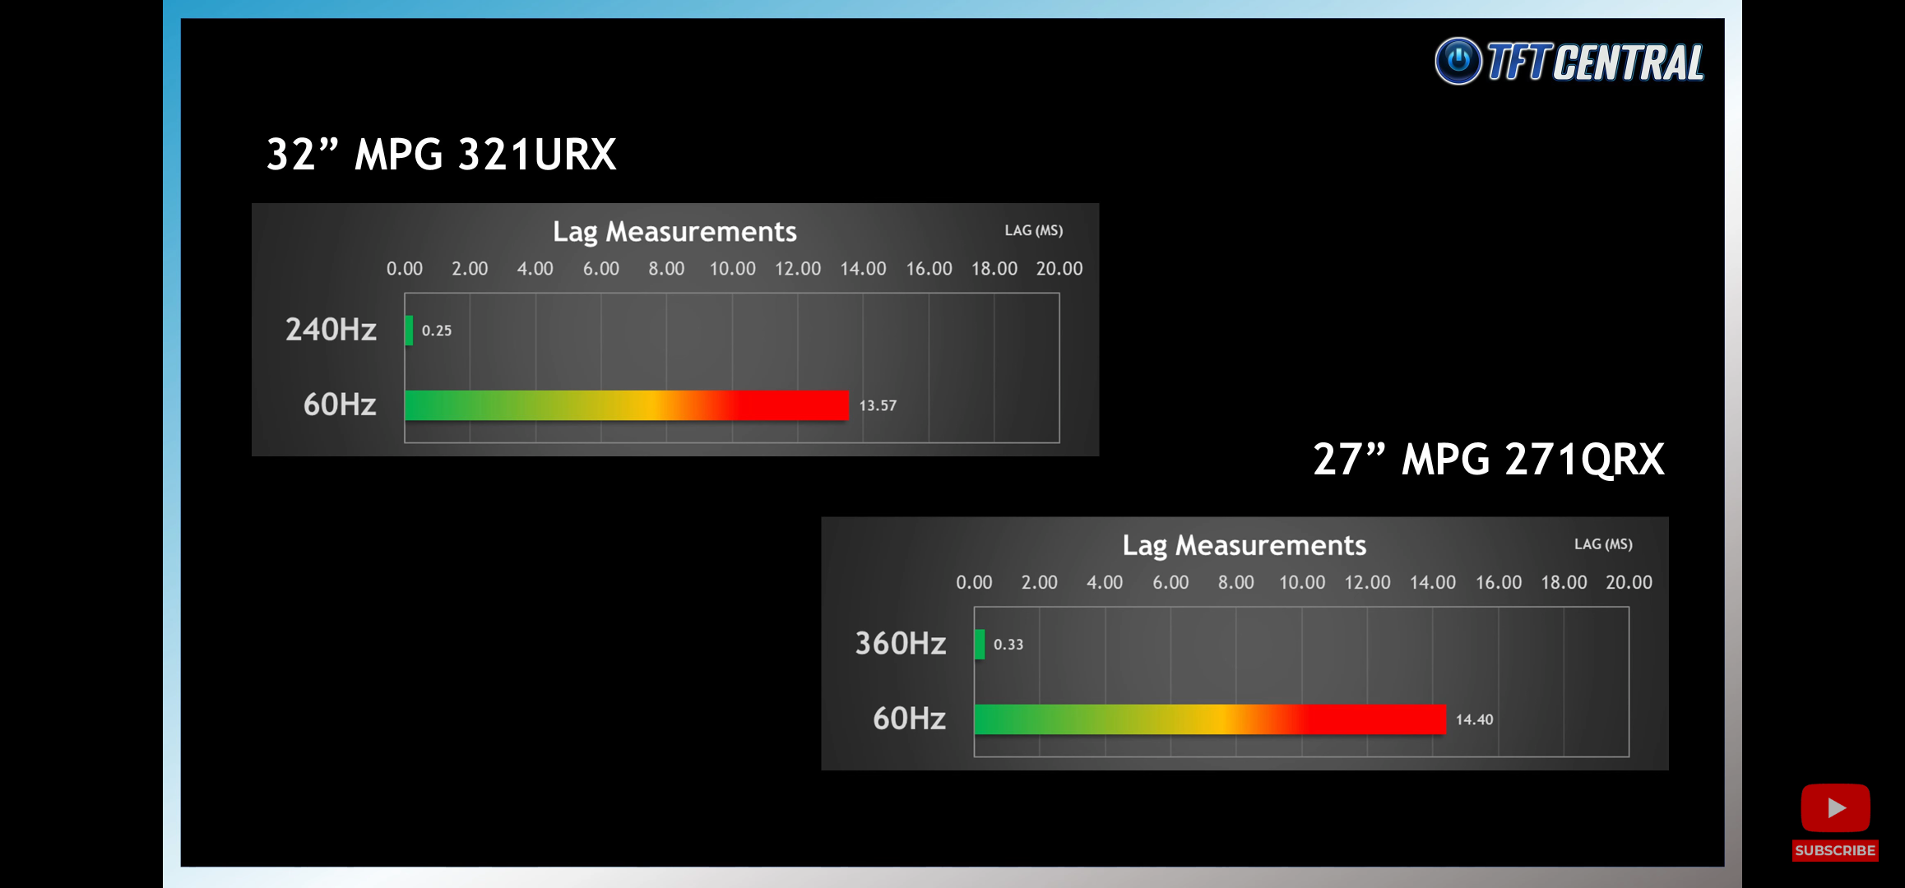Image resolution: width=1905 pixels, height=888 pixels.
Task: Click the LAG (MS) legend in the 271QRX chart
Action: 1603,544
